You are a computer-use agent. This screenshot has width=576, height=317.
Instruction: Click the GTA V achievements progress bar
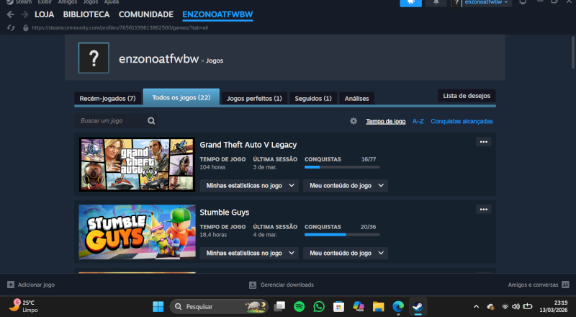pos(341,167)
